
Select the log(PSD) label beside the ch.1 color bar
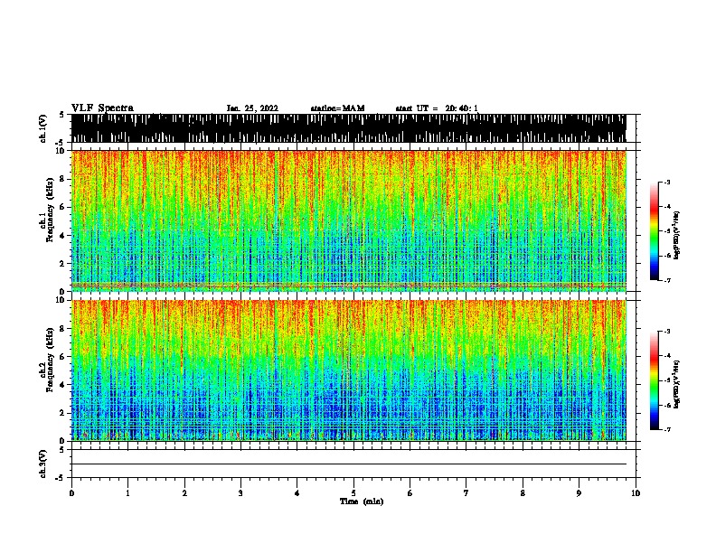tap(677, 236)
